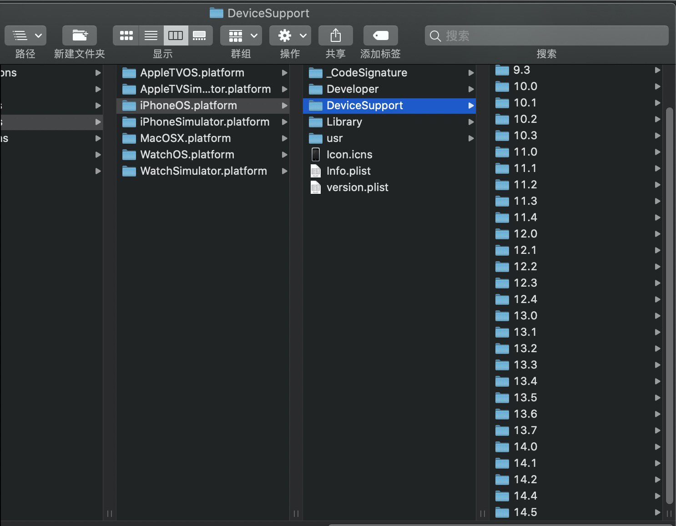Select the Icon.icns file

(x=349, y=154)
